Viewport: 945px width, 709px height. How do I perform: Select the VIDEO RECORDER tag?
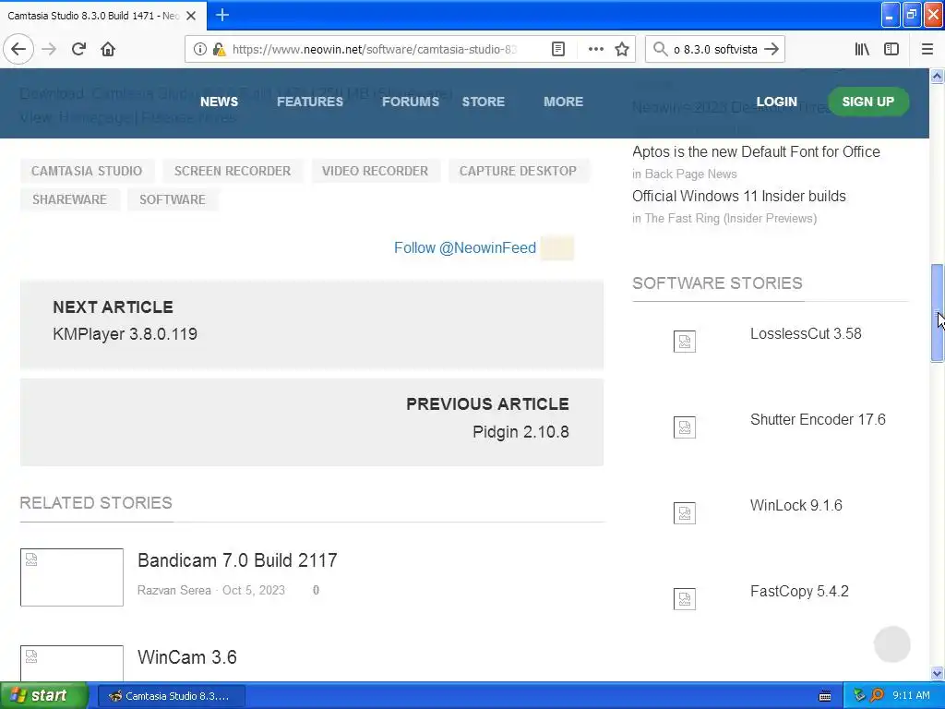click(375, 171)
